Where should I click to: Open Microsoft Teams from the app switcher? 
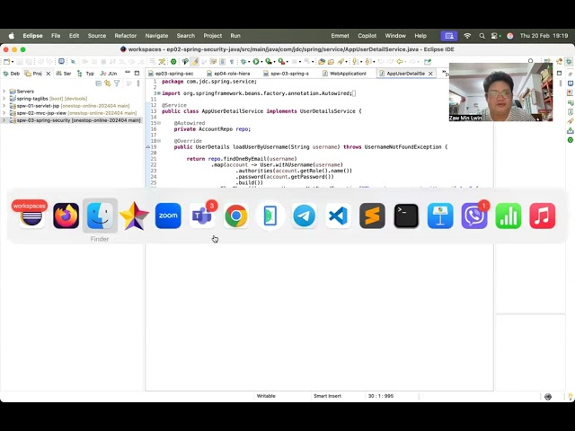(202, 215)
